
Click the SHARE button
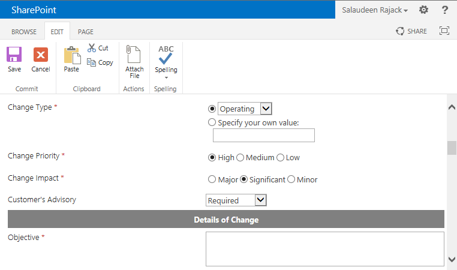(x=411, y=31)
